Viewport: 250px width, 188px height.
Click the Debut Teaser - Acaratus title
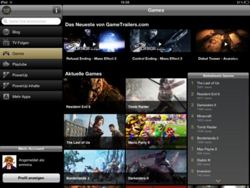pyautogui.click(x=218, y=59)
